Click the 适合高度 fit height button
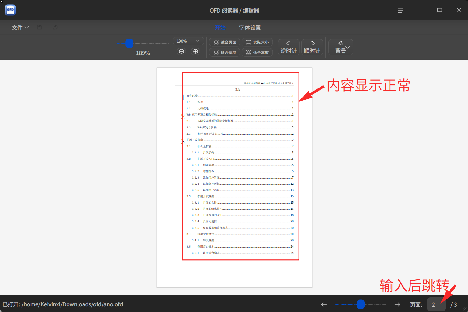Viewport: 468px width, 312px height. coord(257,53)
